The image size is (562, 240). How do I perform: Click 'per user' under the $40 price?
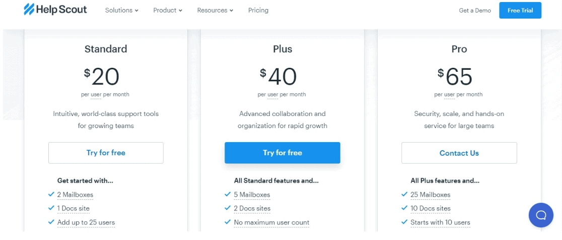268,94
